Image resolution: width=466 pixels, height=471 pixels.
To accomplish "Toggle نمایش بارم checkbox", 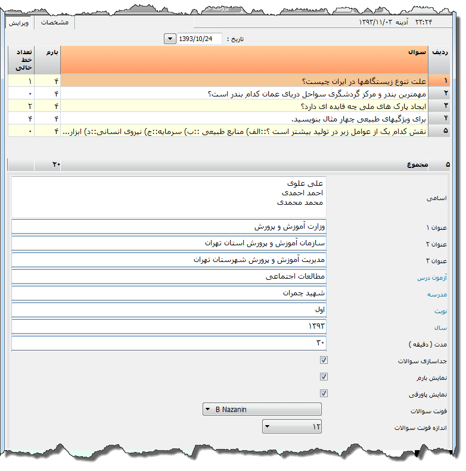I will (324, 377).
